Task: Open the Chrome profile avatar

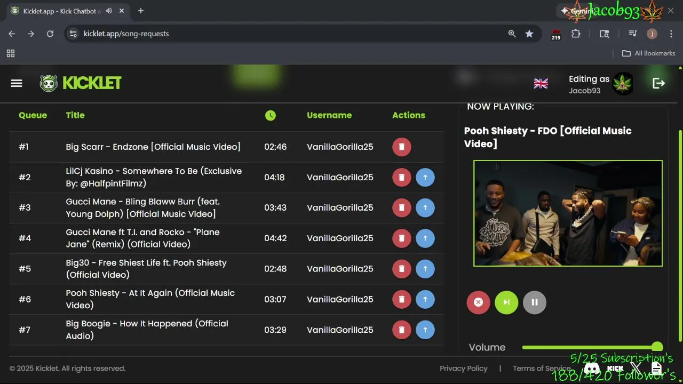Action: click(x=652, y=34)
